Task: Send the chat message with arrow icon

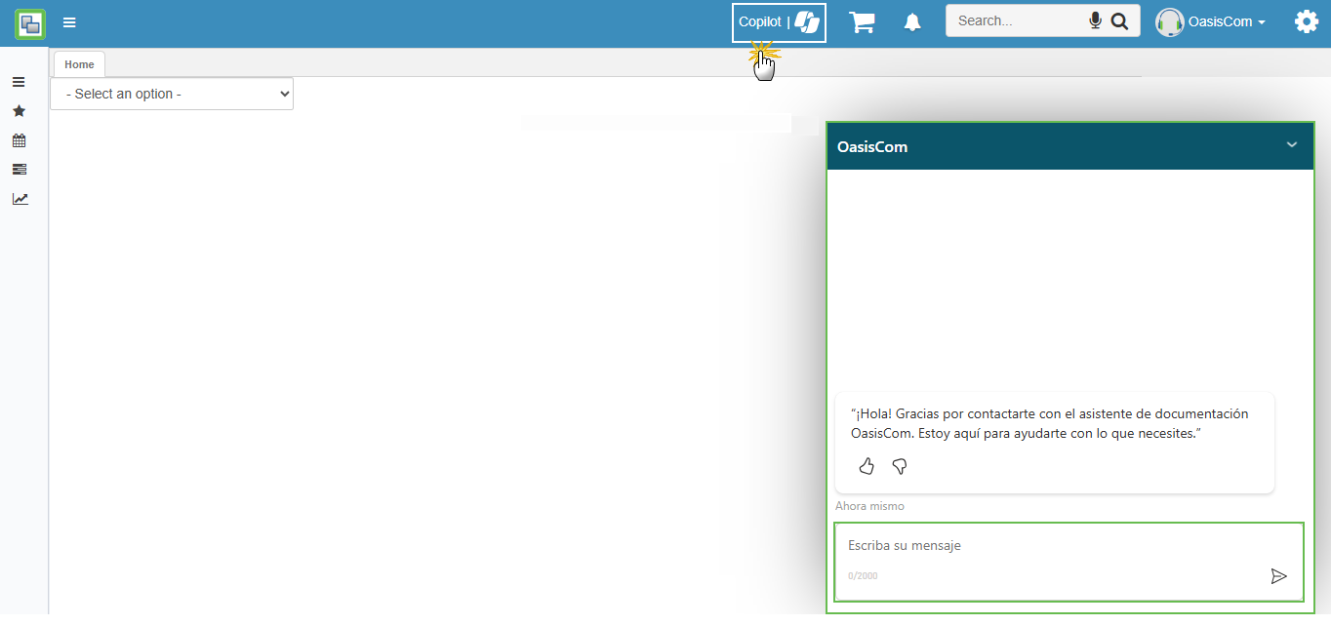Action: 1278,576
